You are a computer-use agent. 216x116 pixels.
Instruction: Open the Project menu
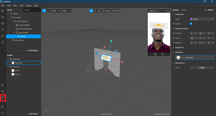[29, 5]
